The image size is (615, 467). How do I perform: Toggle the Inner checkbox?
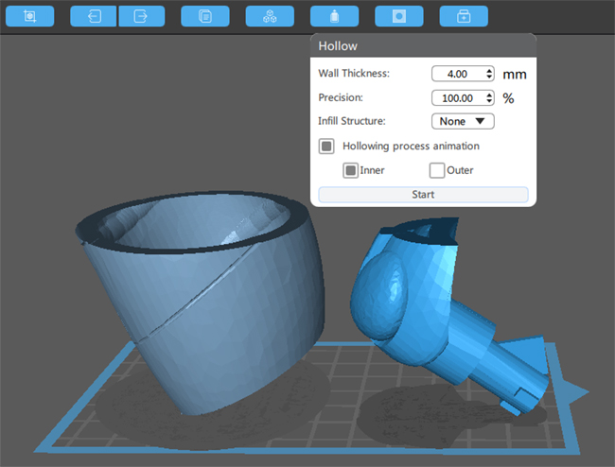pos(351,170)
